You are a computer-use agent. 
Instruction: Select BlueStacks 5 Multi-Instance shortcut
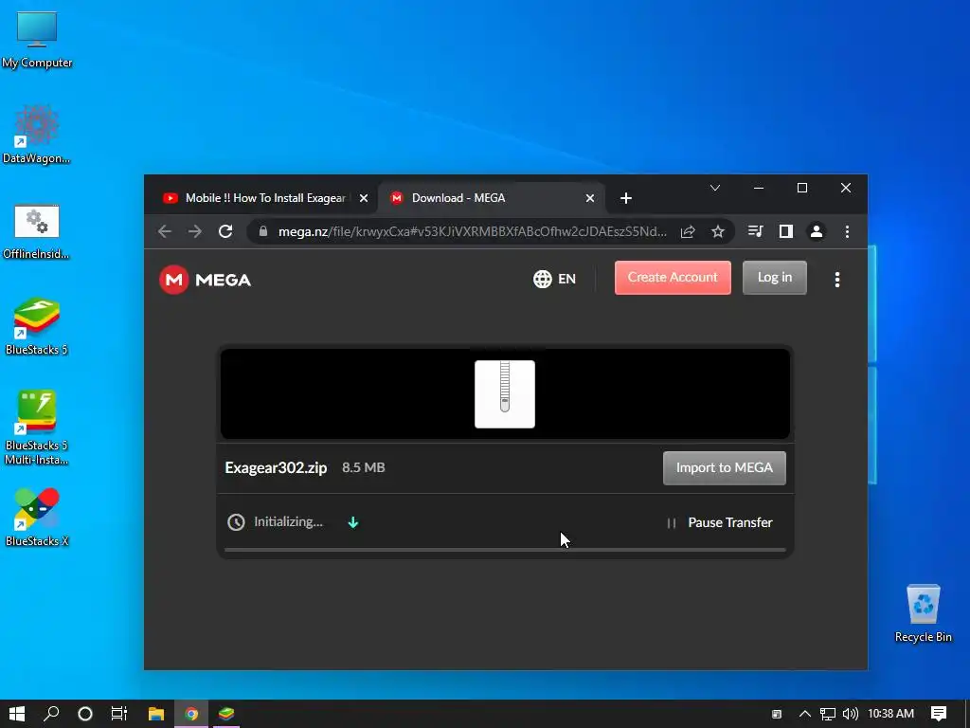click(37, 428)
